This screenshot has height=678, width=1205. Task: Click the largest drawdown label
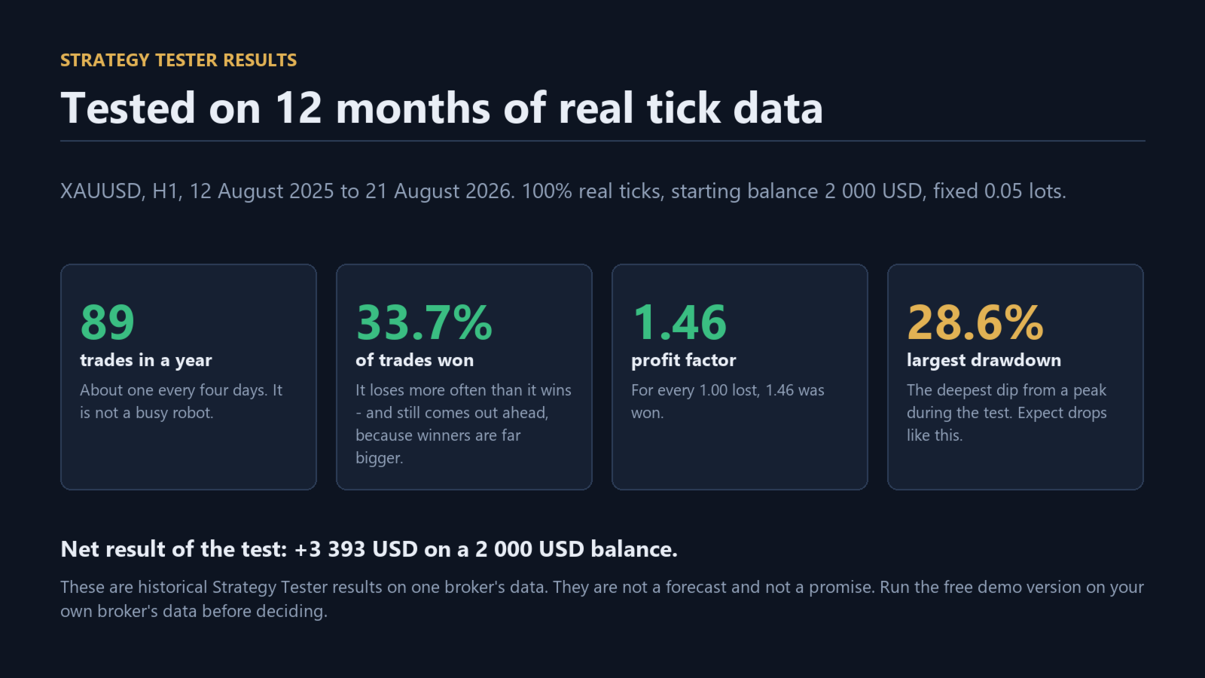(x=984, y=360)
